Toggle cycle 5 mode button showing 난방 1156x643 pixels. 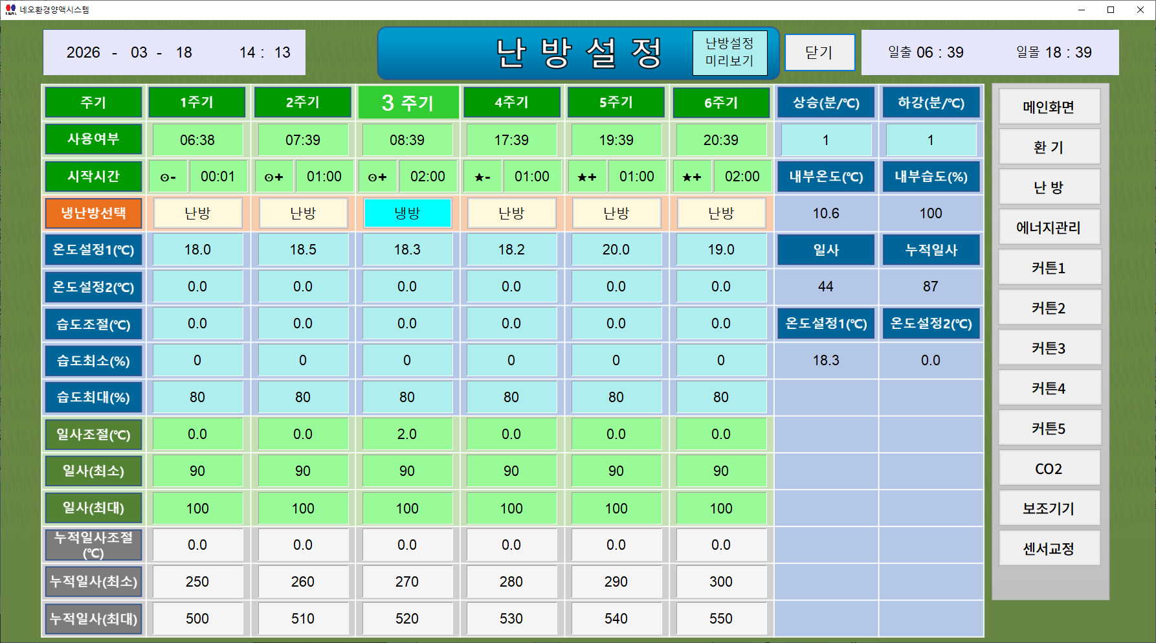pos(616,213)
